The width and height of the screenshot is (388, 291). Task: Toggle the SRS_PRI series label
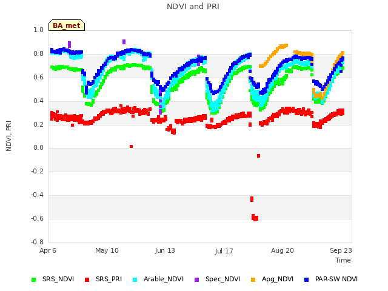(109, 279)
